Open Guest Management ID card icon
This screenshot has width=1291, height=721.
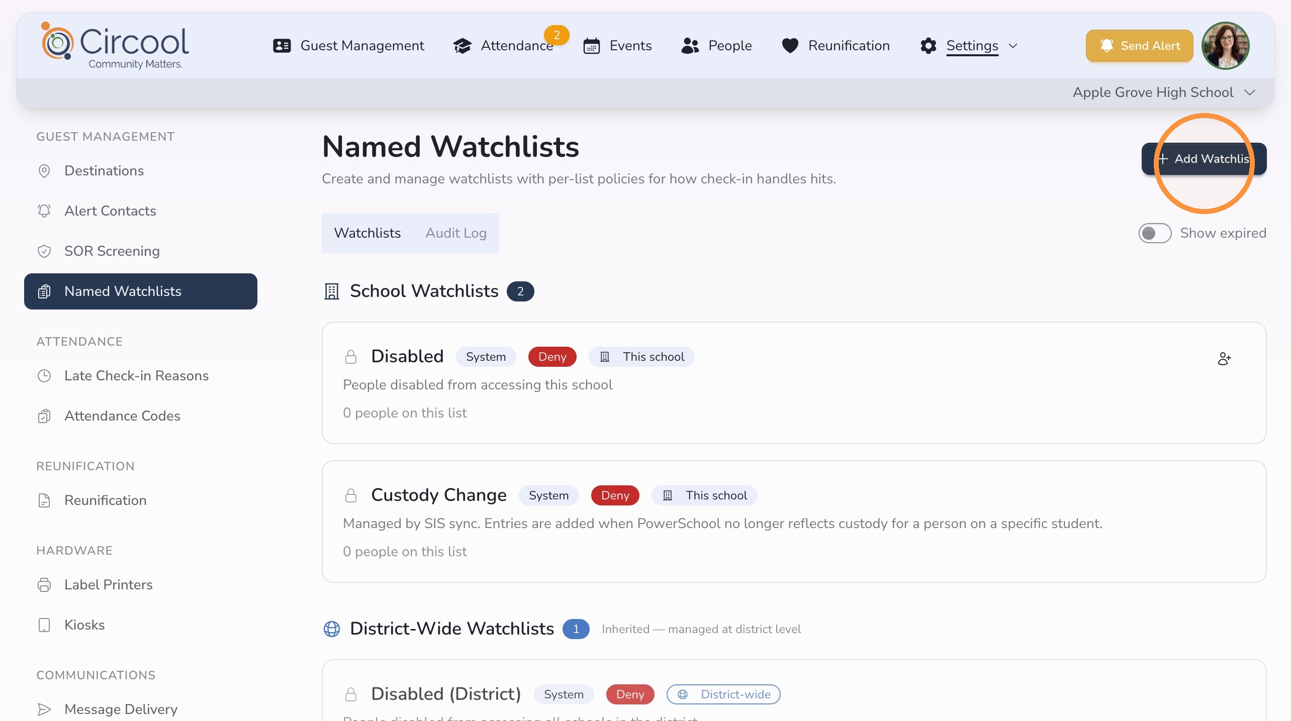(x=282, y=46)
